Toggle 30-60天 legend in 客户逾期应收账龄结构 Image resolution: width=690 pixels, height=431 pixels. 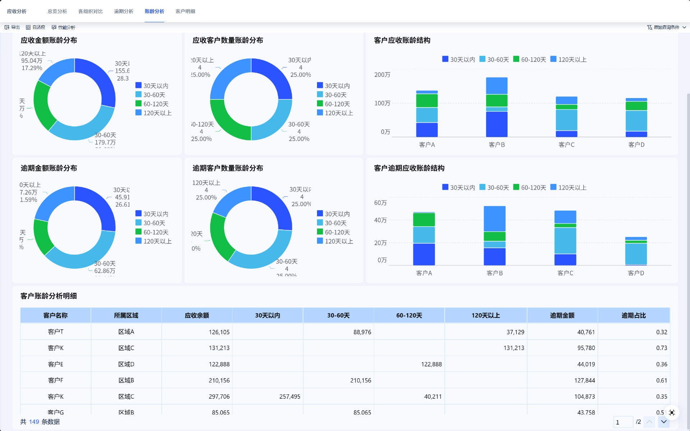(494, 187)
